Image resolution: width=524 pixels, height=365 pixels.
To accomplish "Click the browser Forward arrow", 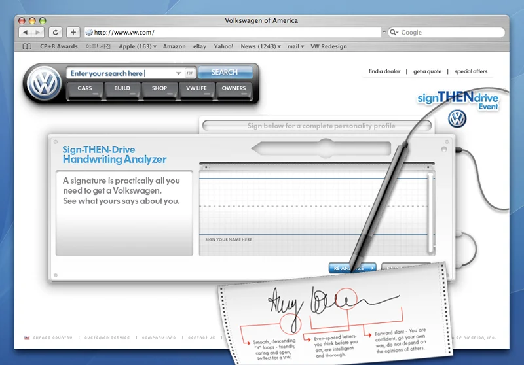I will click(38, 32).
